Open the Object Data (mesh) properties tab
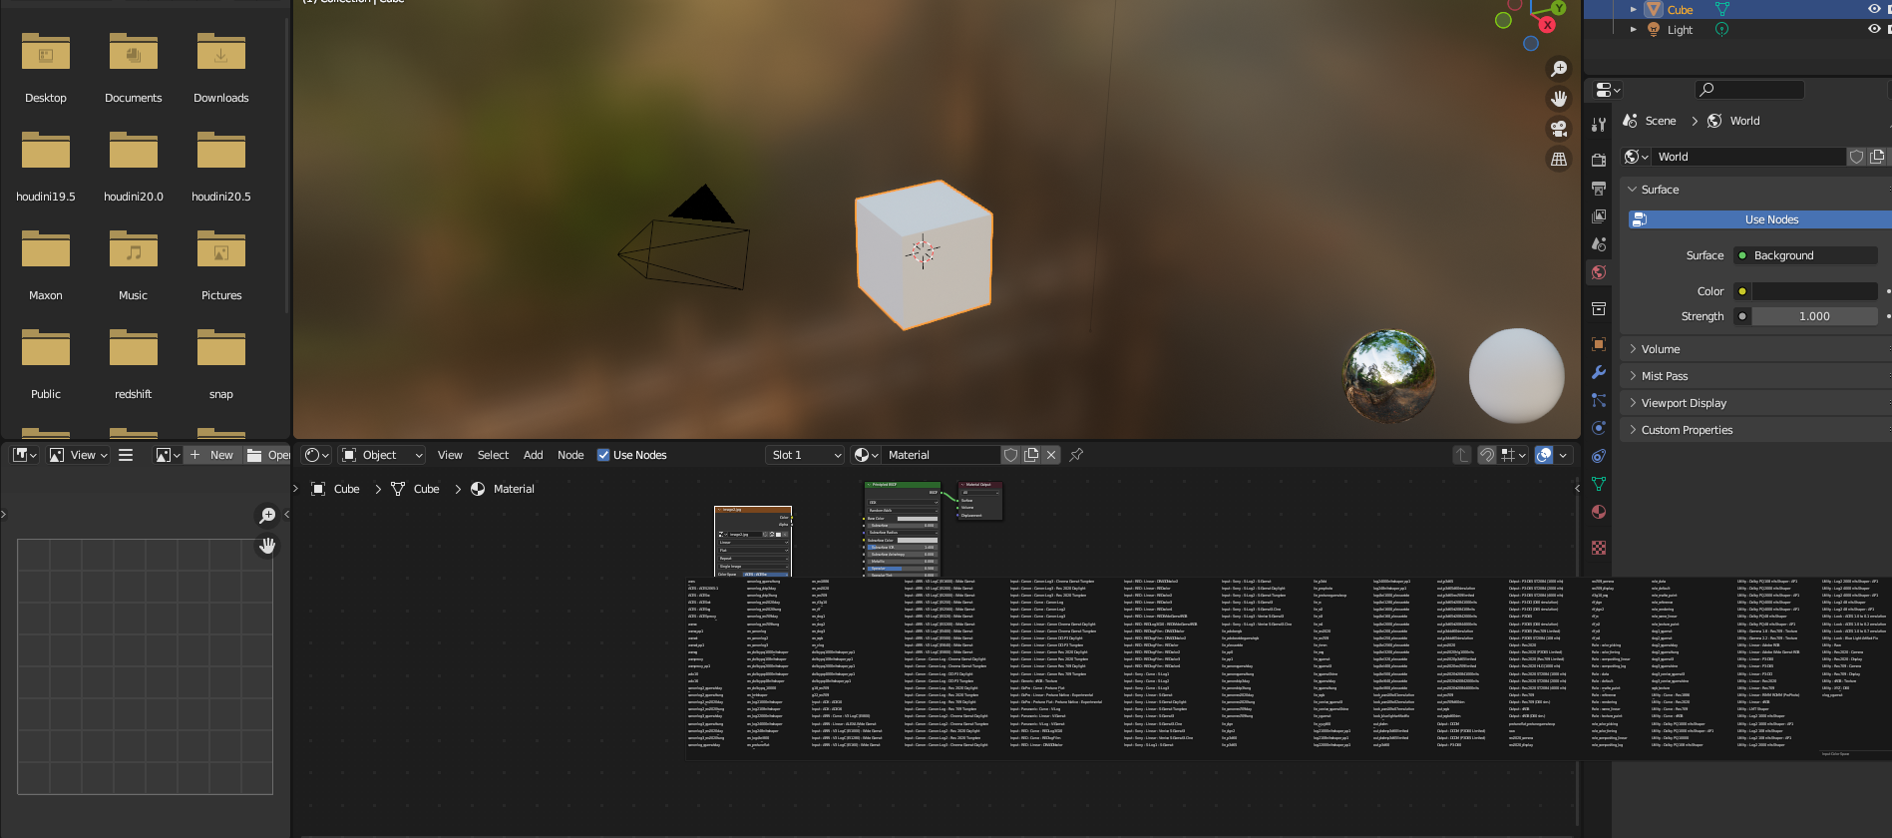The width and height of the screenshot is (1892, 838). click(x=1599, y=484)
